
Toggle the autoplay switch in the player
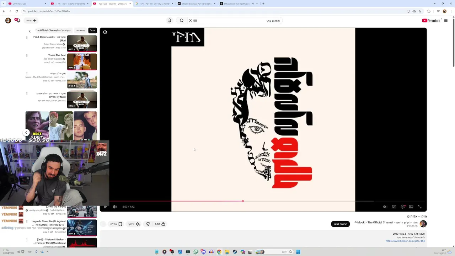pyautogui.click(x=385, y=207)
